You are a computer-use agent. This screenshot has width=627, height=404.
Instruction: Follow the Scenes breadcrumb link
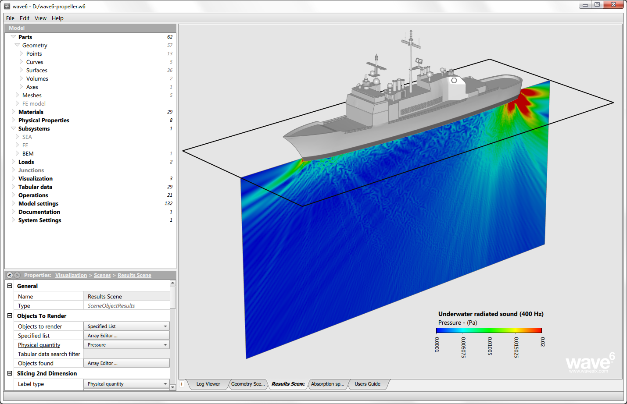[102, 275]
